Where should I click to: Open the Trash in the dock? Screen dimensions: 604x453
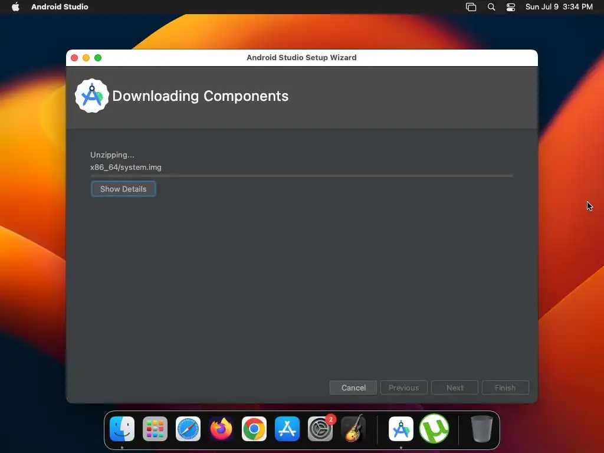click(x=481, y=429)
